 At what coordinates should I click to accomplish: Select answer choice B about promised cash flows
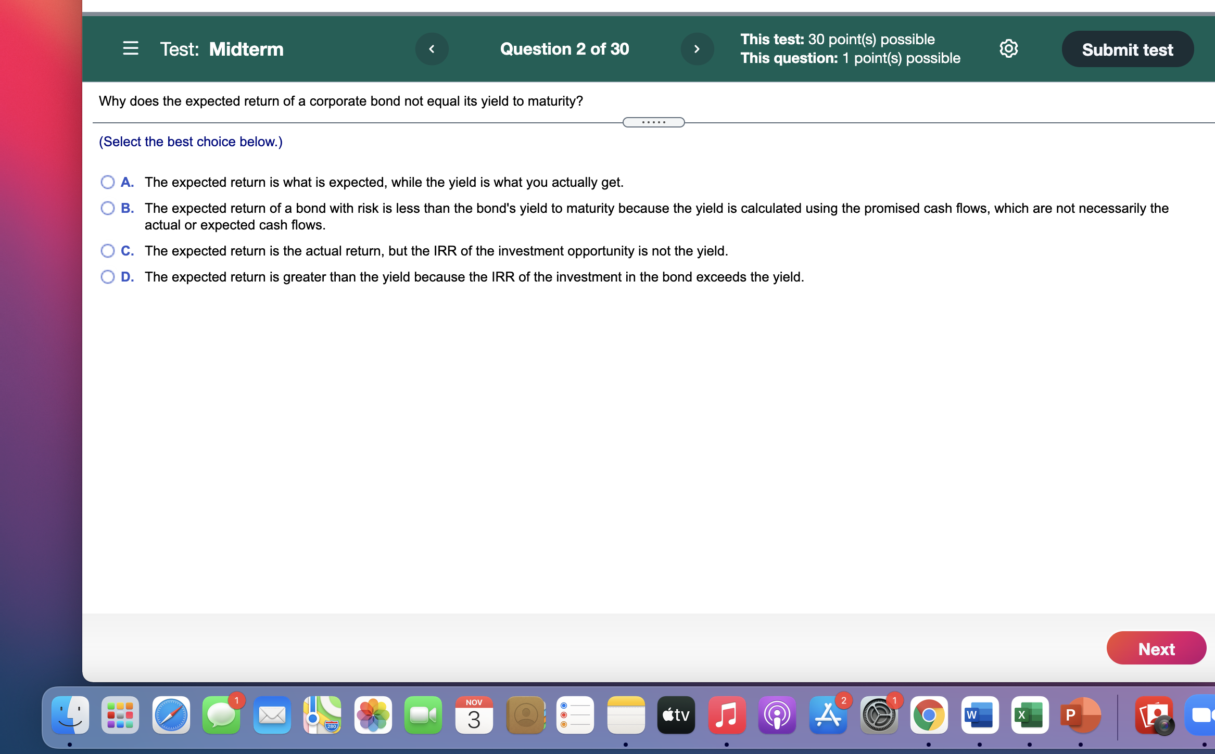(108, 208)
